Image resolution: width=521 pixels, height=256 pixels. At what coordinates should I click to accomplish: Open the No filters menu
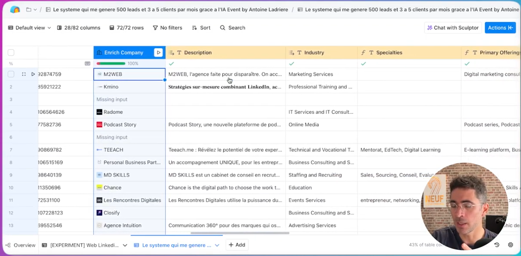(x=167, y=28)
